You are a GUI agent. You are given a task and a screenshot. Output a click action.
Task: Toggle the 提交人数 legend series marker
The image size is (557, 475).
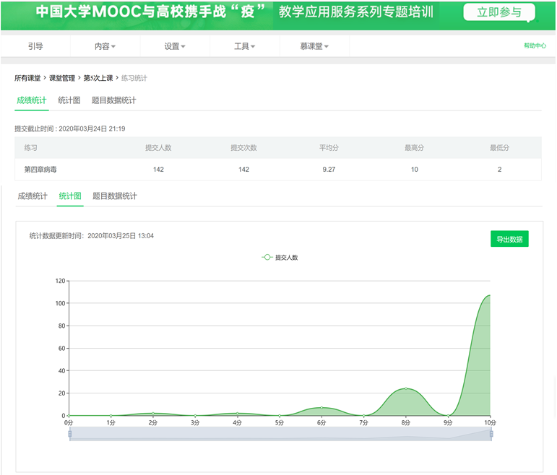(x=267, y=257)
